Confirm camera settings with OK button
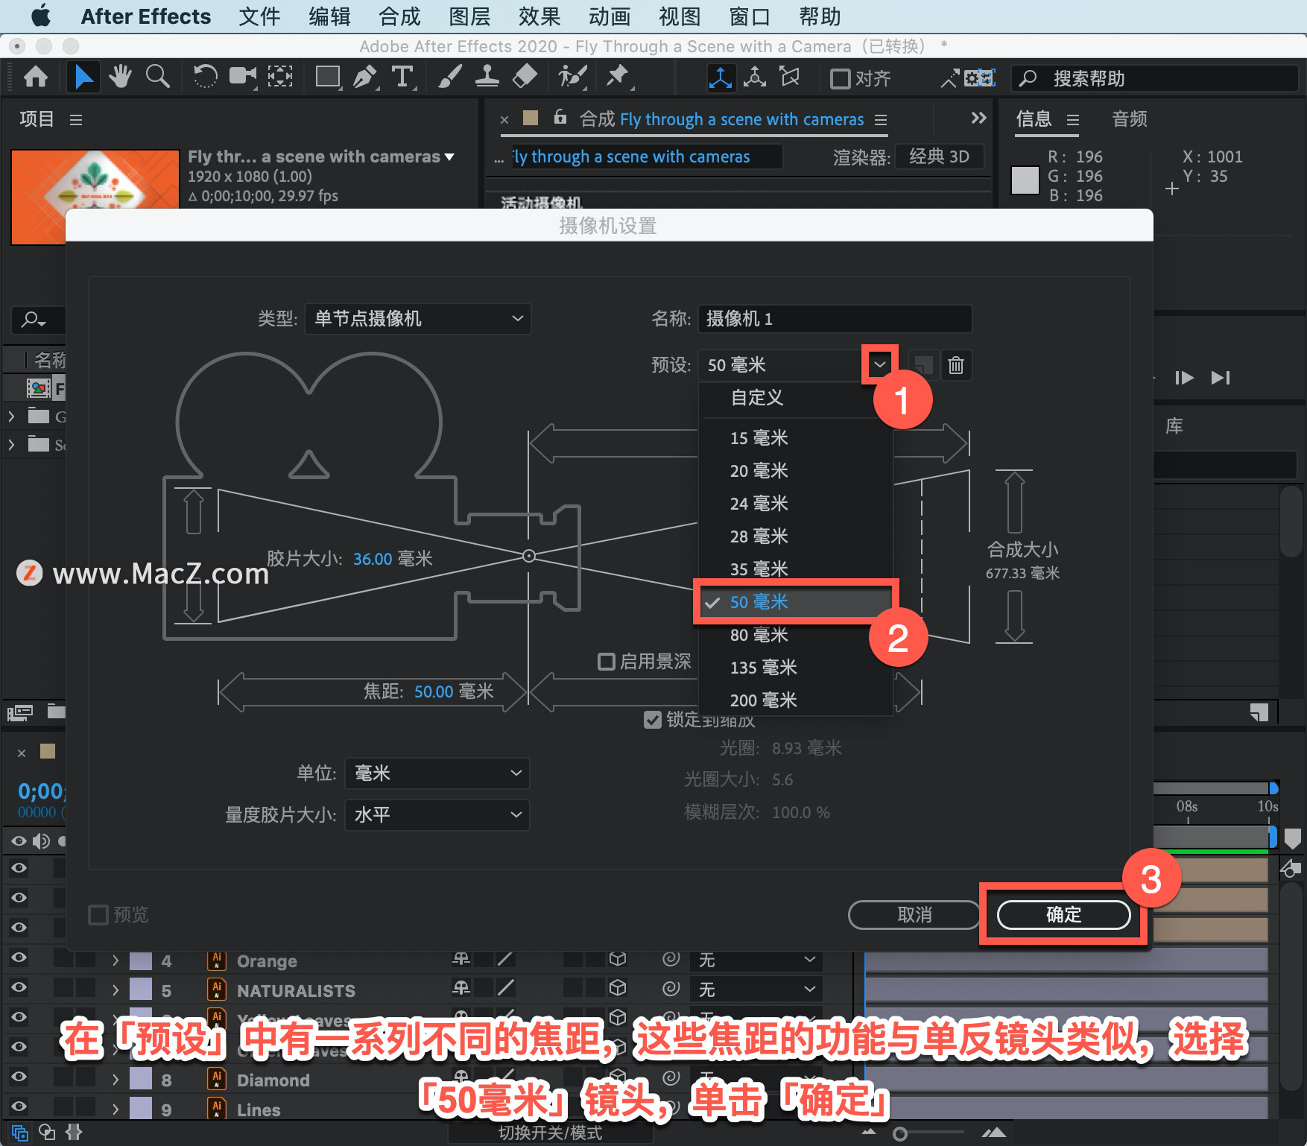The height and width of the screenshot is (1146, 1307). click(1063, 914)
